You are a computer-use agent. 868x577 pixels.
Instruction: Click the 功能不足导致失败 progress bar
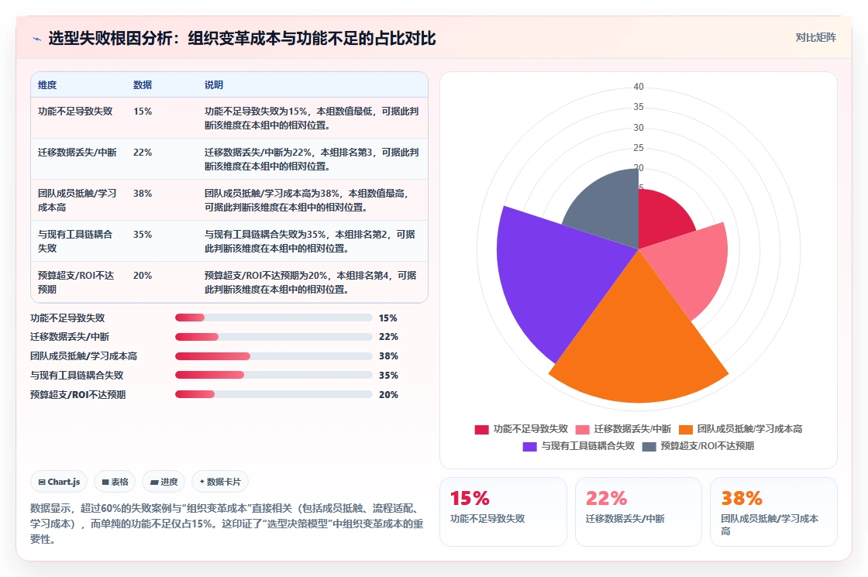click(x=274, y=318)
